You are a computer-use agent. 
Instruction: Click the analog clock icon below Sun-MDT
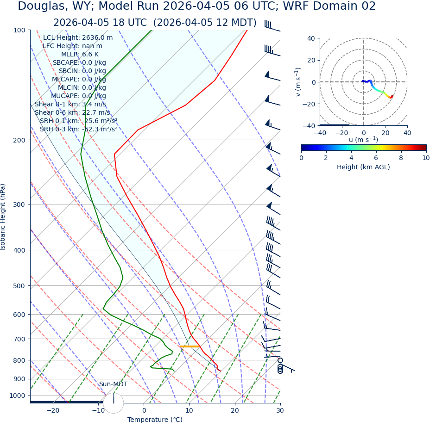click(x=114, y=403)
